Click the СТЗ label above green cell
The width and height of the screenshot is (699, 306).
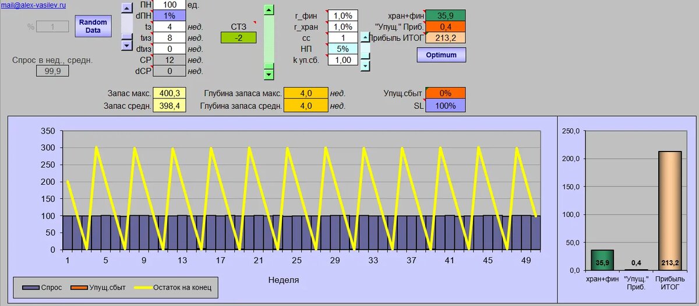(239, 27)
